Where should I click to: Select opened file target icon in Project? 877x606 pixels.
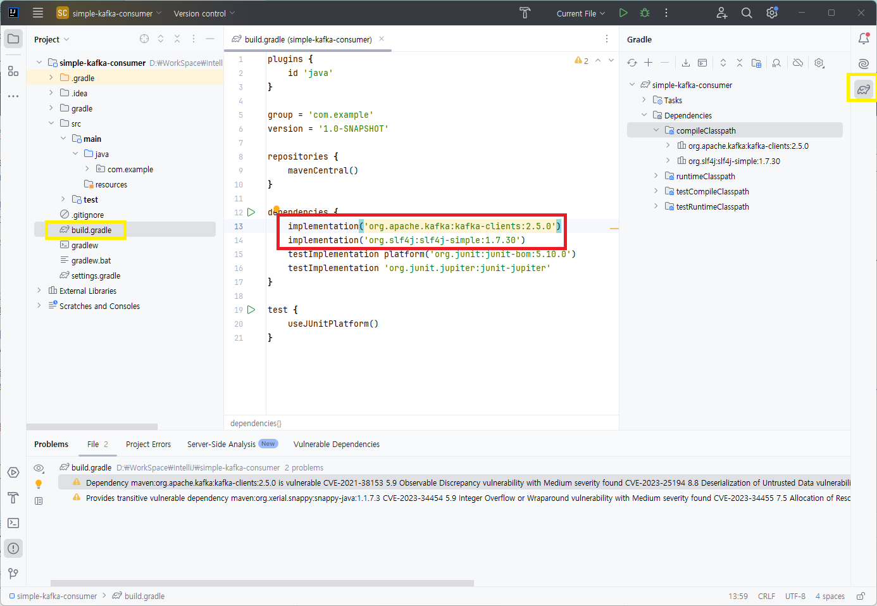point(144,39)
